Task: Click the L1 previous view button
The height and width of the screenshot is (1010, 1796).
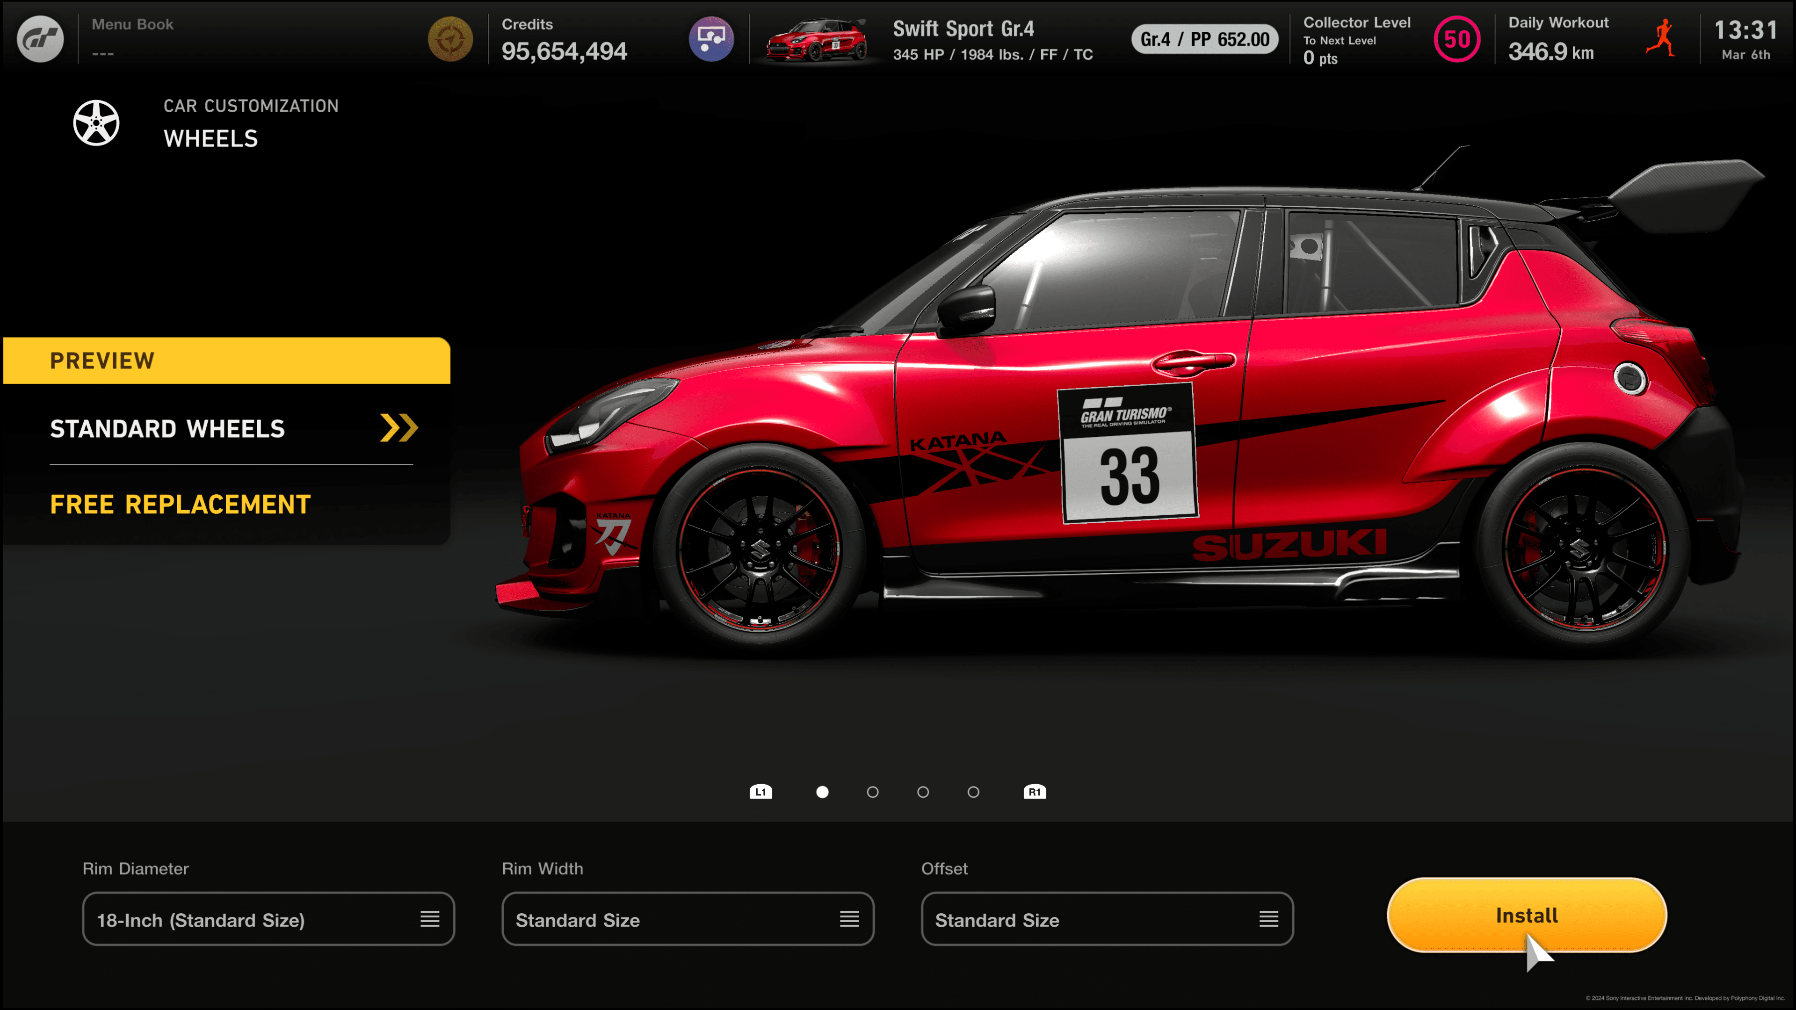Action: [x=760, y=792]
